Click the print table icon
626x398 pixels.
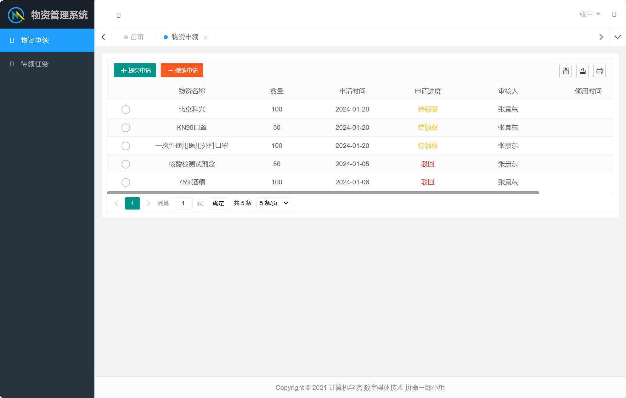[x=599, y=71]
